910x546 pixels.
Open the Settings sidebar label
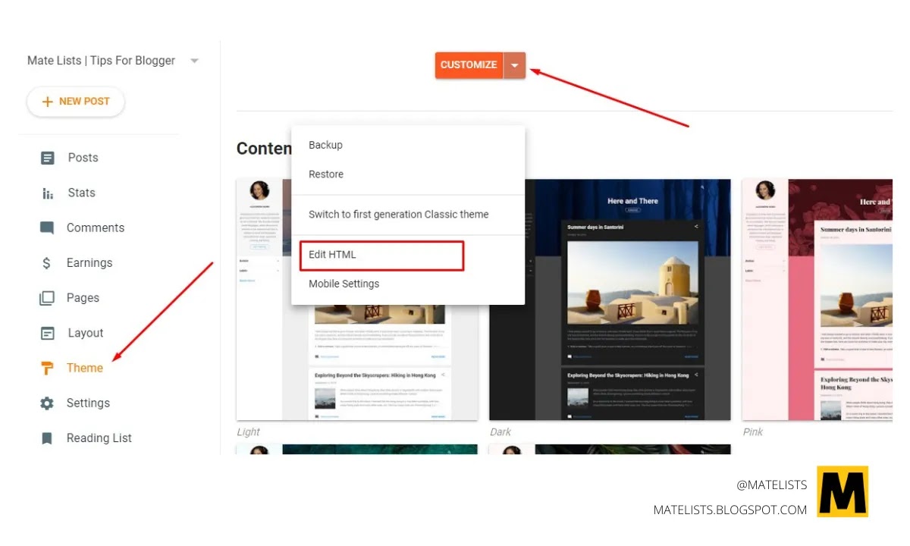click(x=88, y=403)
